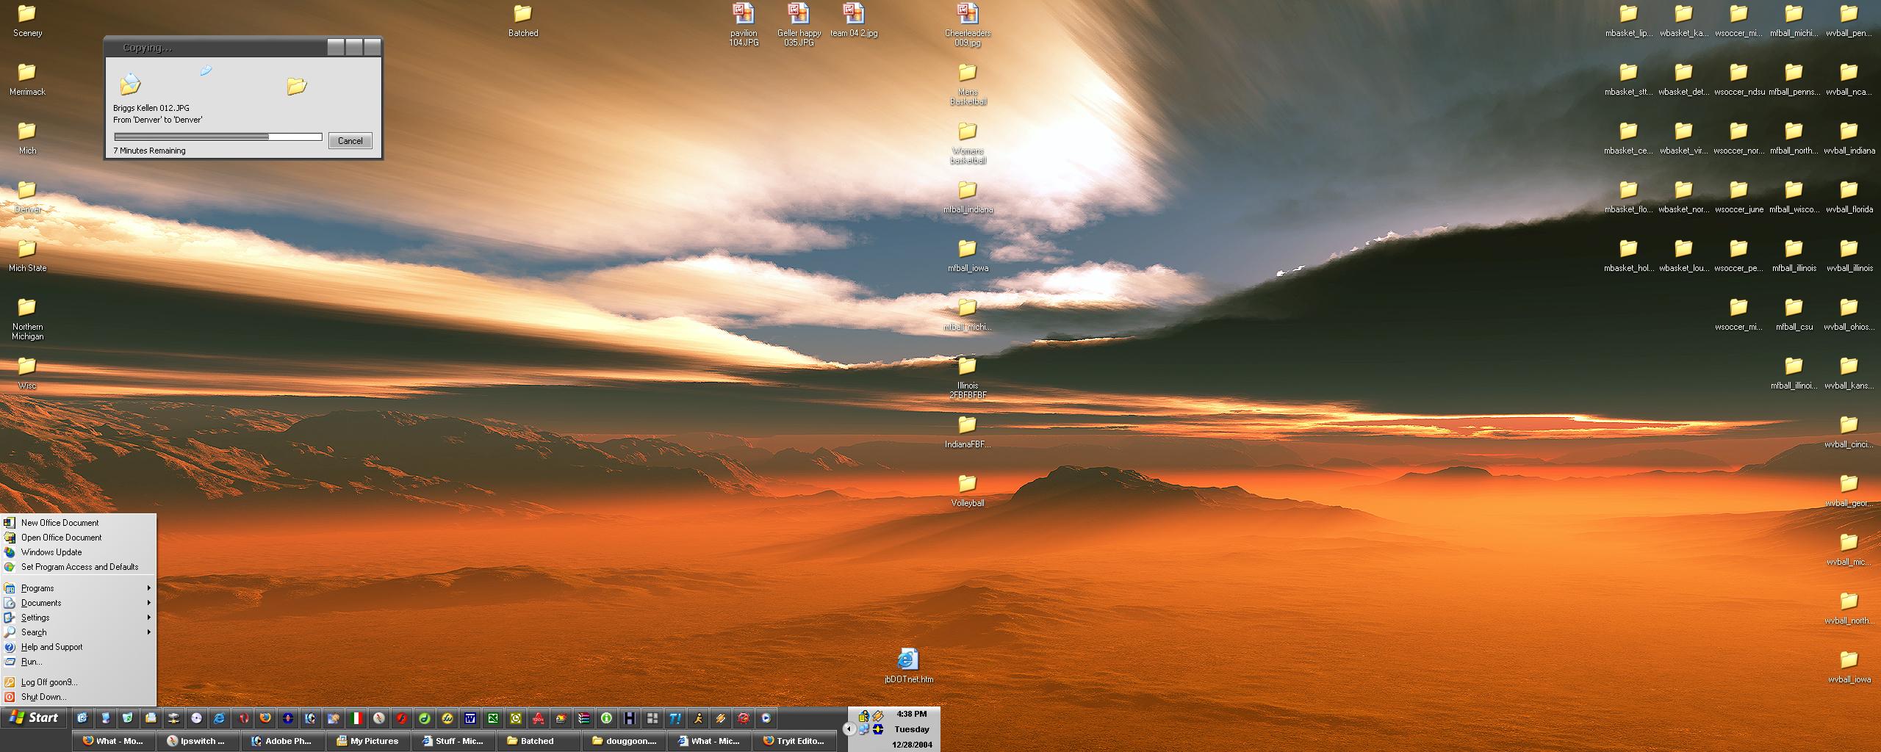Open Help and Support

[51, 647]
